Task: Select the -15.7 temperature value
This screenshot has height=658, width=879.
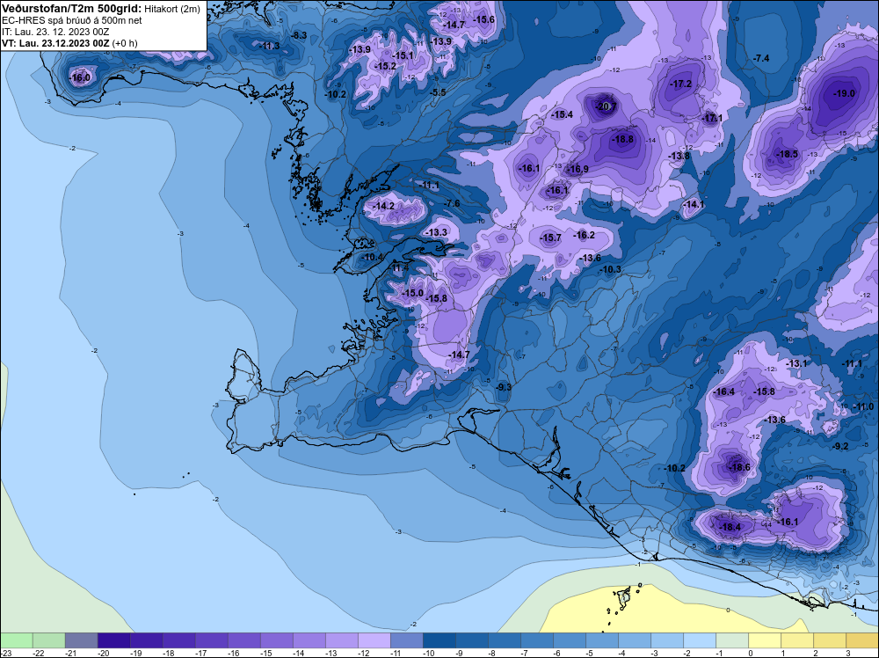Action: [550, 238]
